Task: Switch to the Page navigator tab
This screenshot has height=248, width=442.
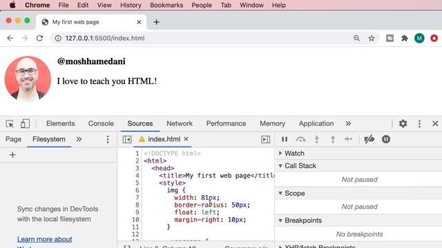Action: (x=13, y=139)
